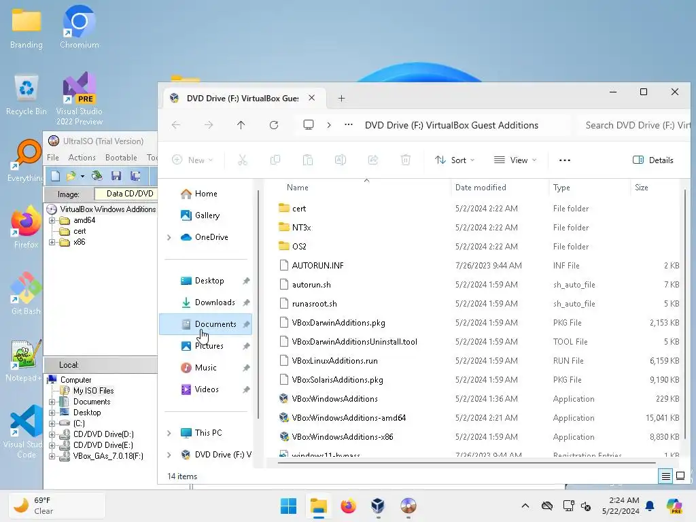Click the Rename icon in Explorer toolbar

point(341,160)
